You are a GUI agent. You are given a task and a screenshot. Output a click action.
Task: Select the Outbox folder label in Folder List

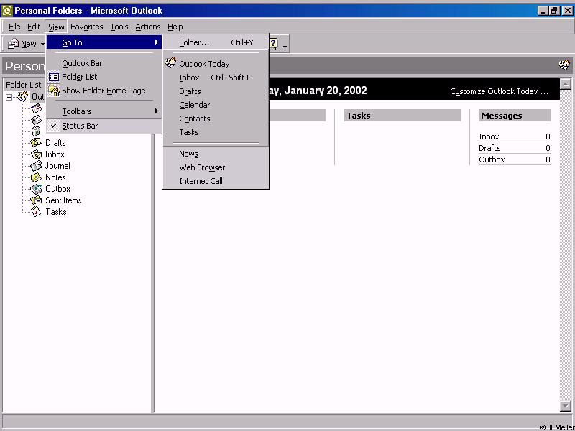point(57,189)
